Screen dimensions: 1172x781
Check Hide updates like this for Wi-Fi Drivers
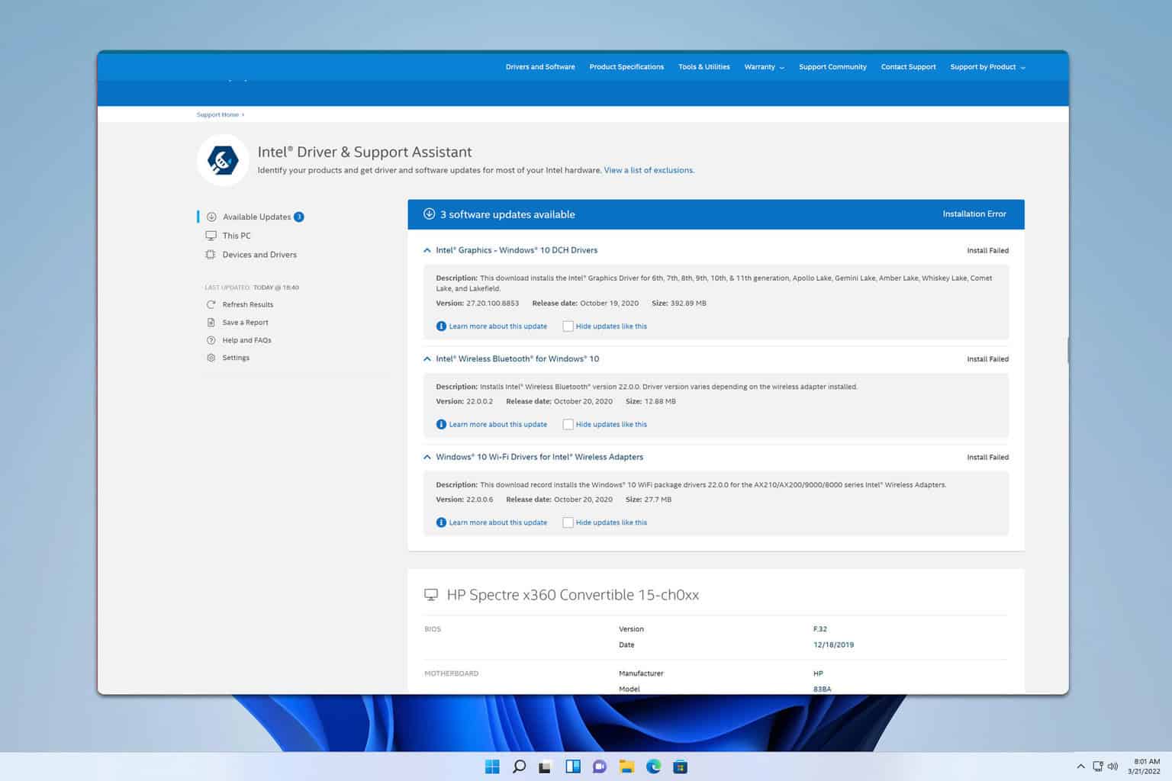568,522
